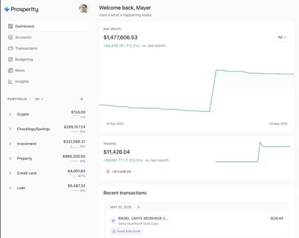Click the Insights chart icon
Image resolution: width=299 pixels, height=238 pixels.
click(x=10, y=81)
